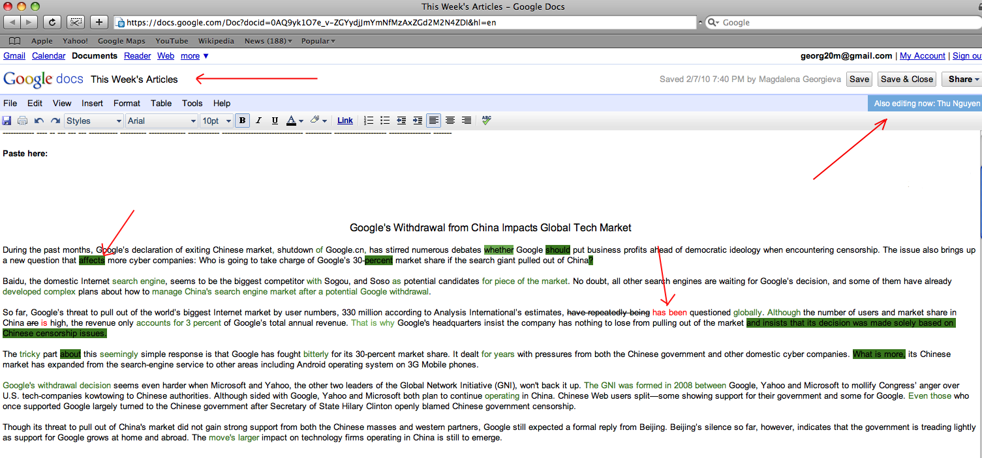982x458 pixels.
Task: Click the Save & Close button
Action: (907, 79)
